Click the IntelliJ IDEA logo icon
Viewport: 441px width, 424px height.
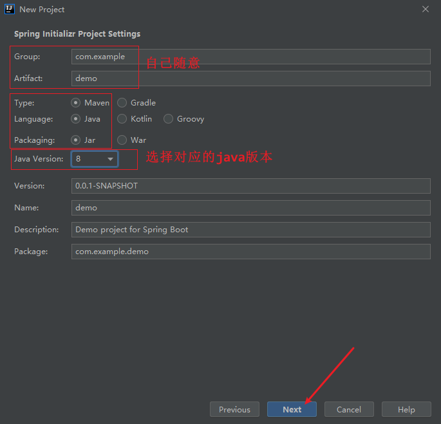(x=10, y=9)
